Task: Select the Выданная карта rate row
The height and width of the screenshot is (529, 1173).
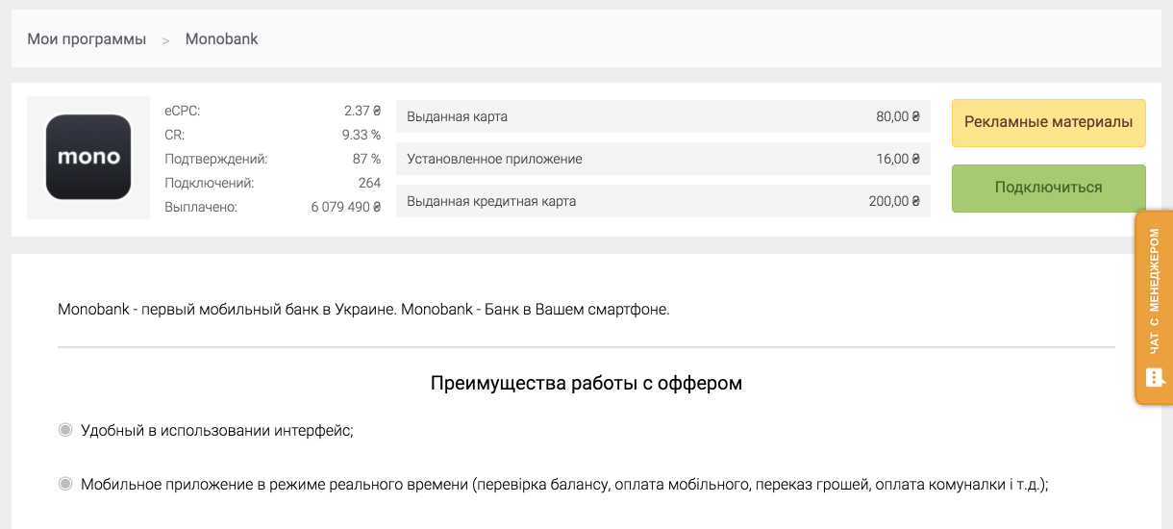Action: (663, 116)
